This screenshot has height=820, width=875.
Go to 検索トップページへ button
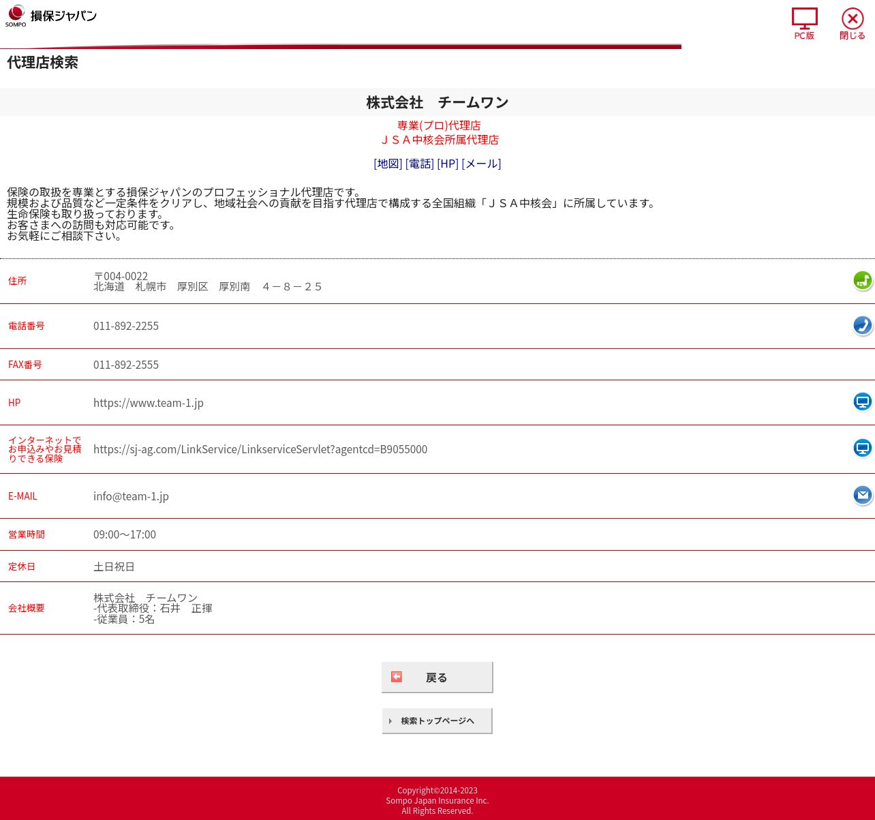point(437,720)
